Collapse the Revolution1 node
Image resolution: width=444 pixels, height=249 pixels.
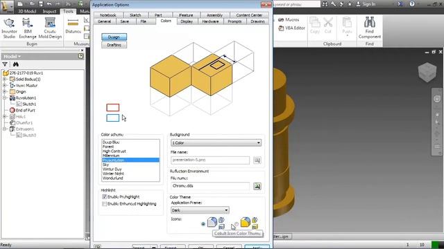coord(5,98)
